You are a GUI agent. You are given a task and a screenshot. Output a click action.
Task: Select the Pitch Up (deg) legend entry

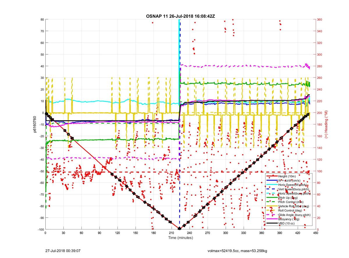289,197
